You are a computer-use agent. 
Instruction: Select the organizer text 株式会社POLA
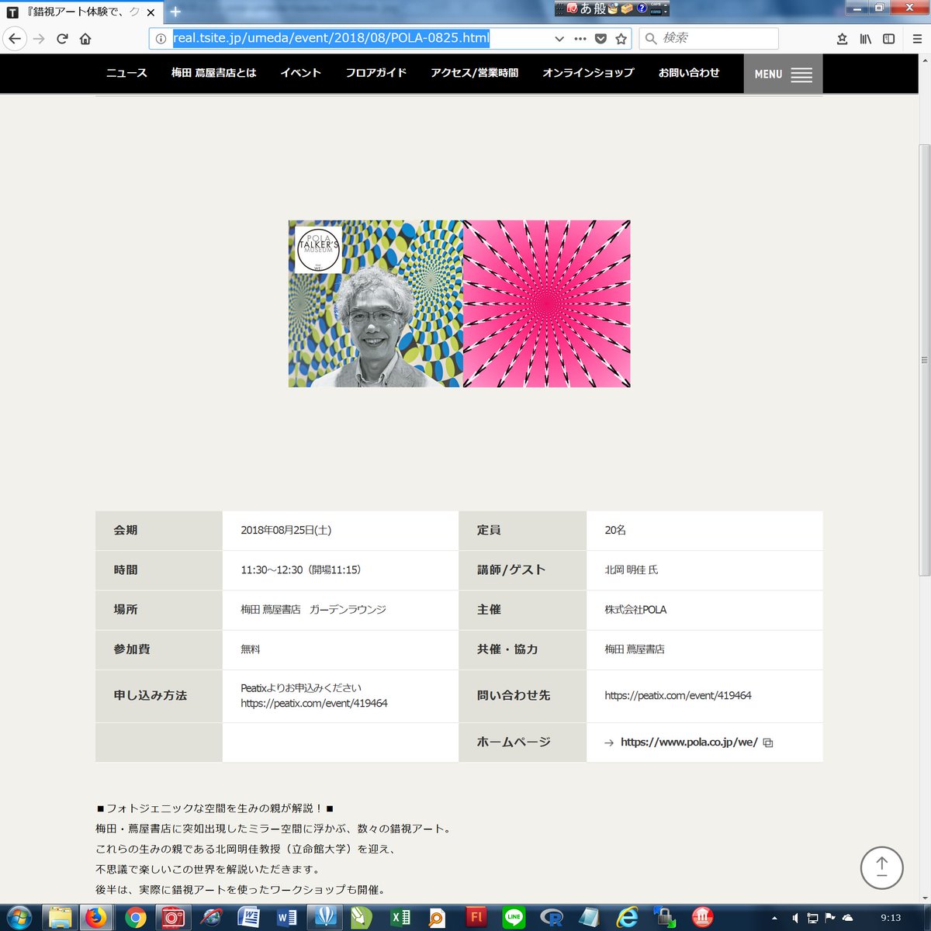(x=635, y=610)
